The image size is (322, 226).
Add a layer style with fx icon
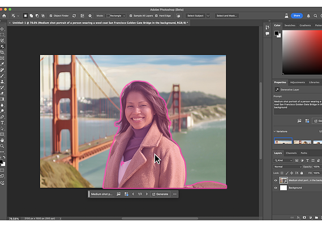(x=298, y=218)
